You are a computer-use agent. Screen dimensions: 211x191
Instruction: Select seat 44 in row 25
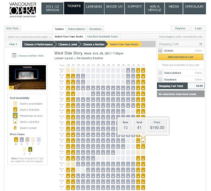click(x=128, y=71)
